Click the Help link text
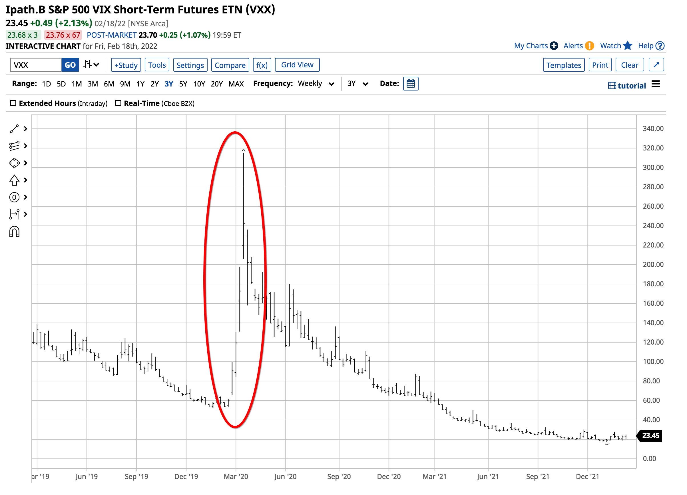This screenshot has height=495, width=687. coord(646,46)
